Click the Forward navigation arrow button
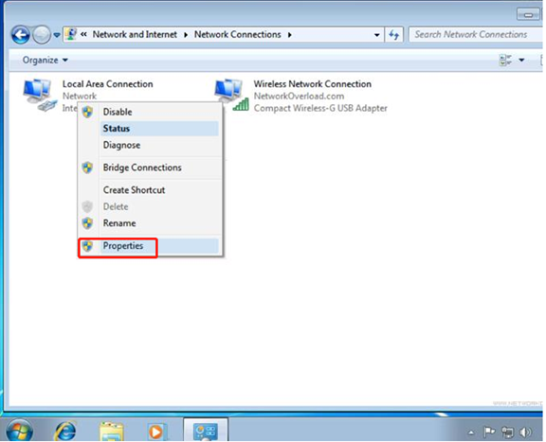This screenshot has width=546, height=442. point(42,35)
